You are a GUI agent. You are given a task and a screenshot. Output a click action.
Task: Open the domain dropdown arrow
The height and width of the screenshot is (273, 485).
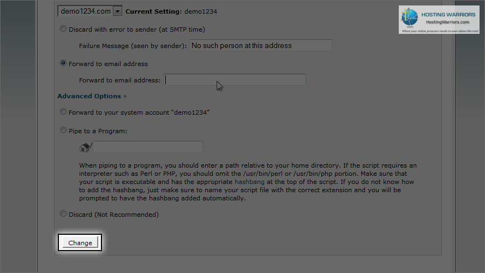coord(117,11)
